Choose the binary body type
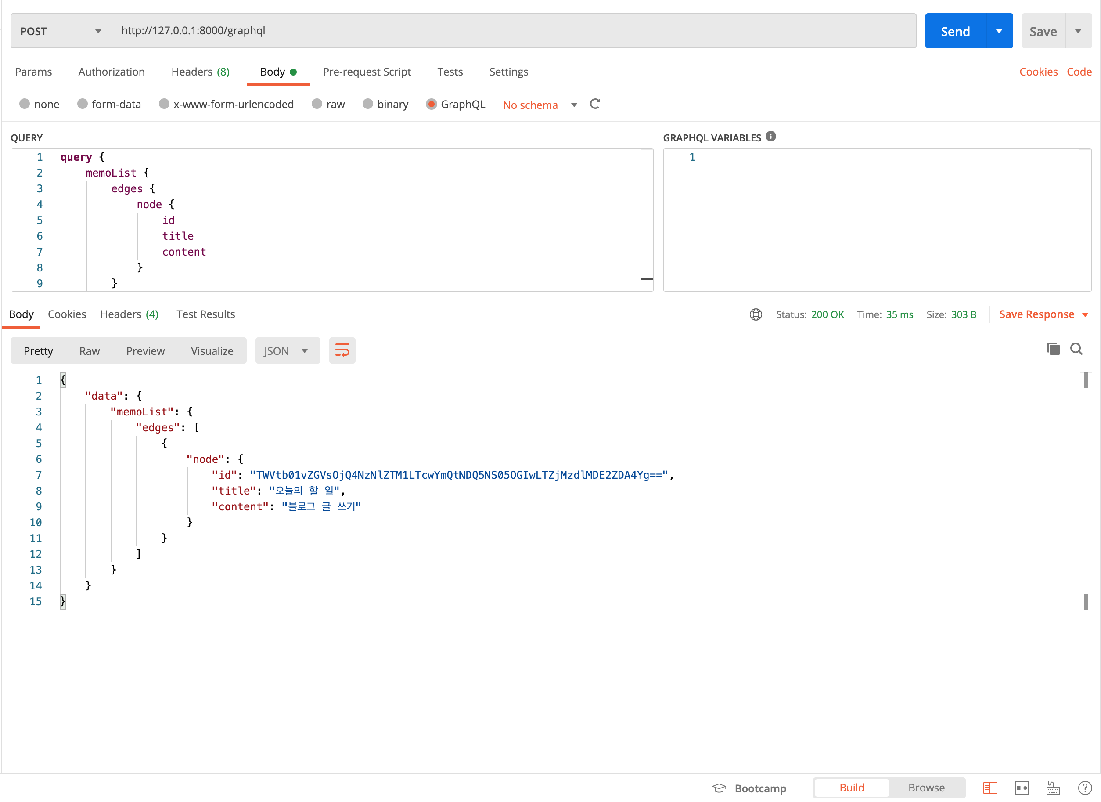 click(368, 104)
